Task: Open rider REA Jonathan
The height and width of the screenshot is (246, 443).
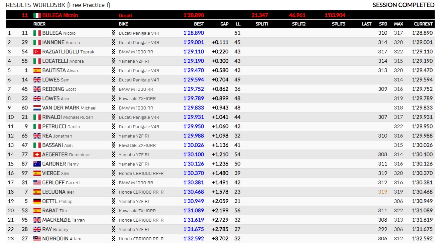Action: click(x=57, y=136)
